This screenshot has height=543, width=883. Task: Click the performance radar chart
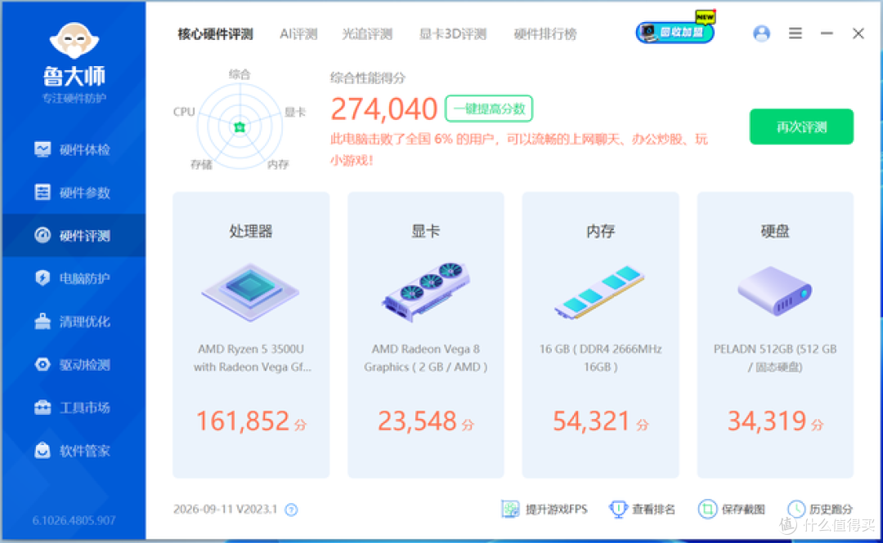pos(240,126)
